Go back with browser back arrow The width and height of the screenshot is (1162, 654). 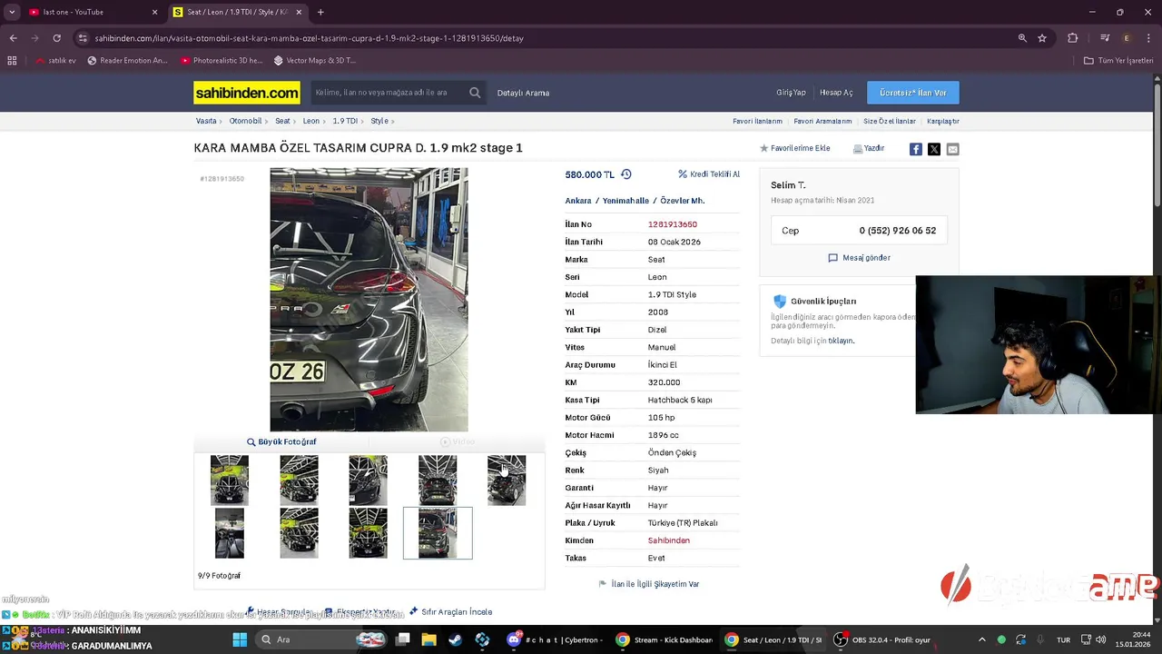13,38
